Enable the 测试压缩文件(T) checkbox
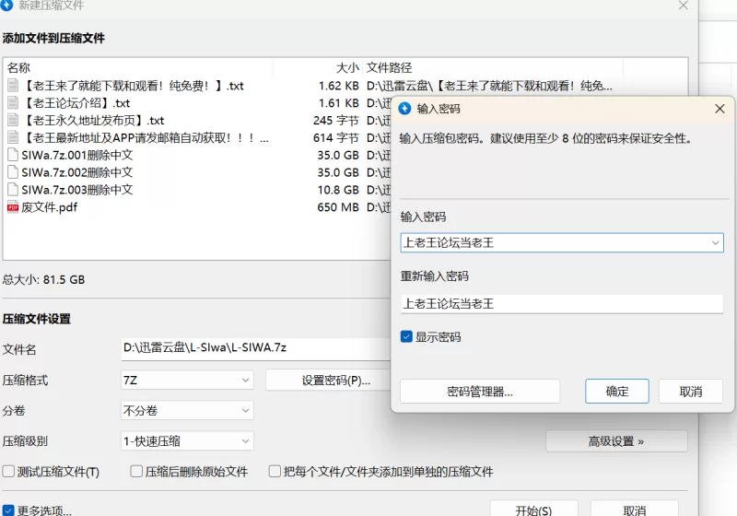 9,472
